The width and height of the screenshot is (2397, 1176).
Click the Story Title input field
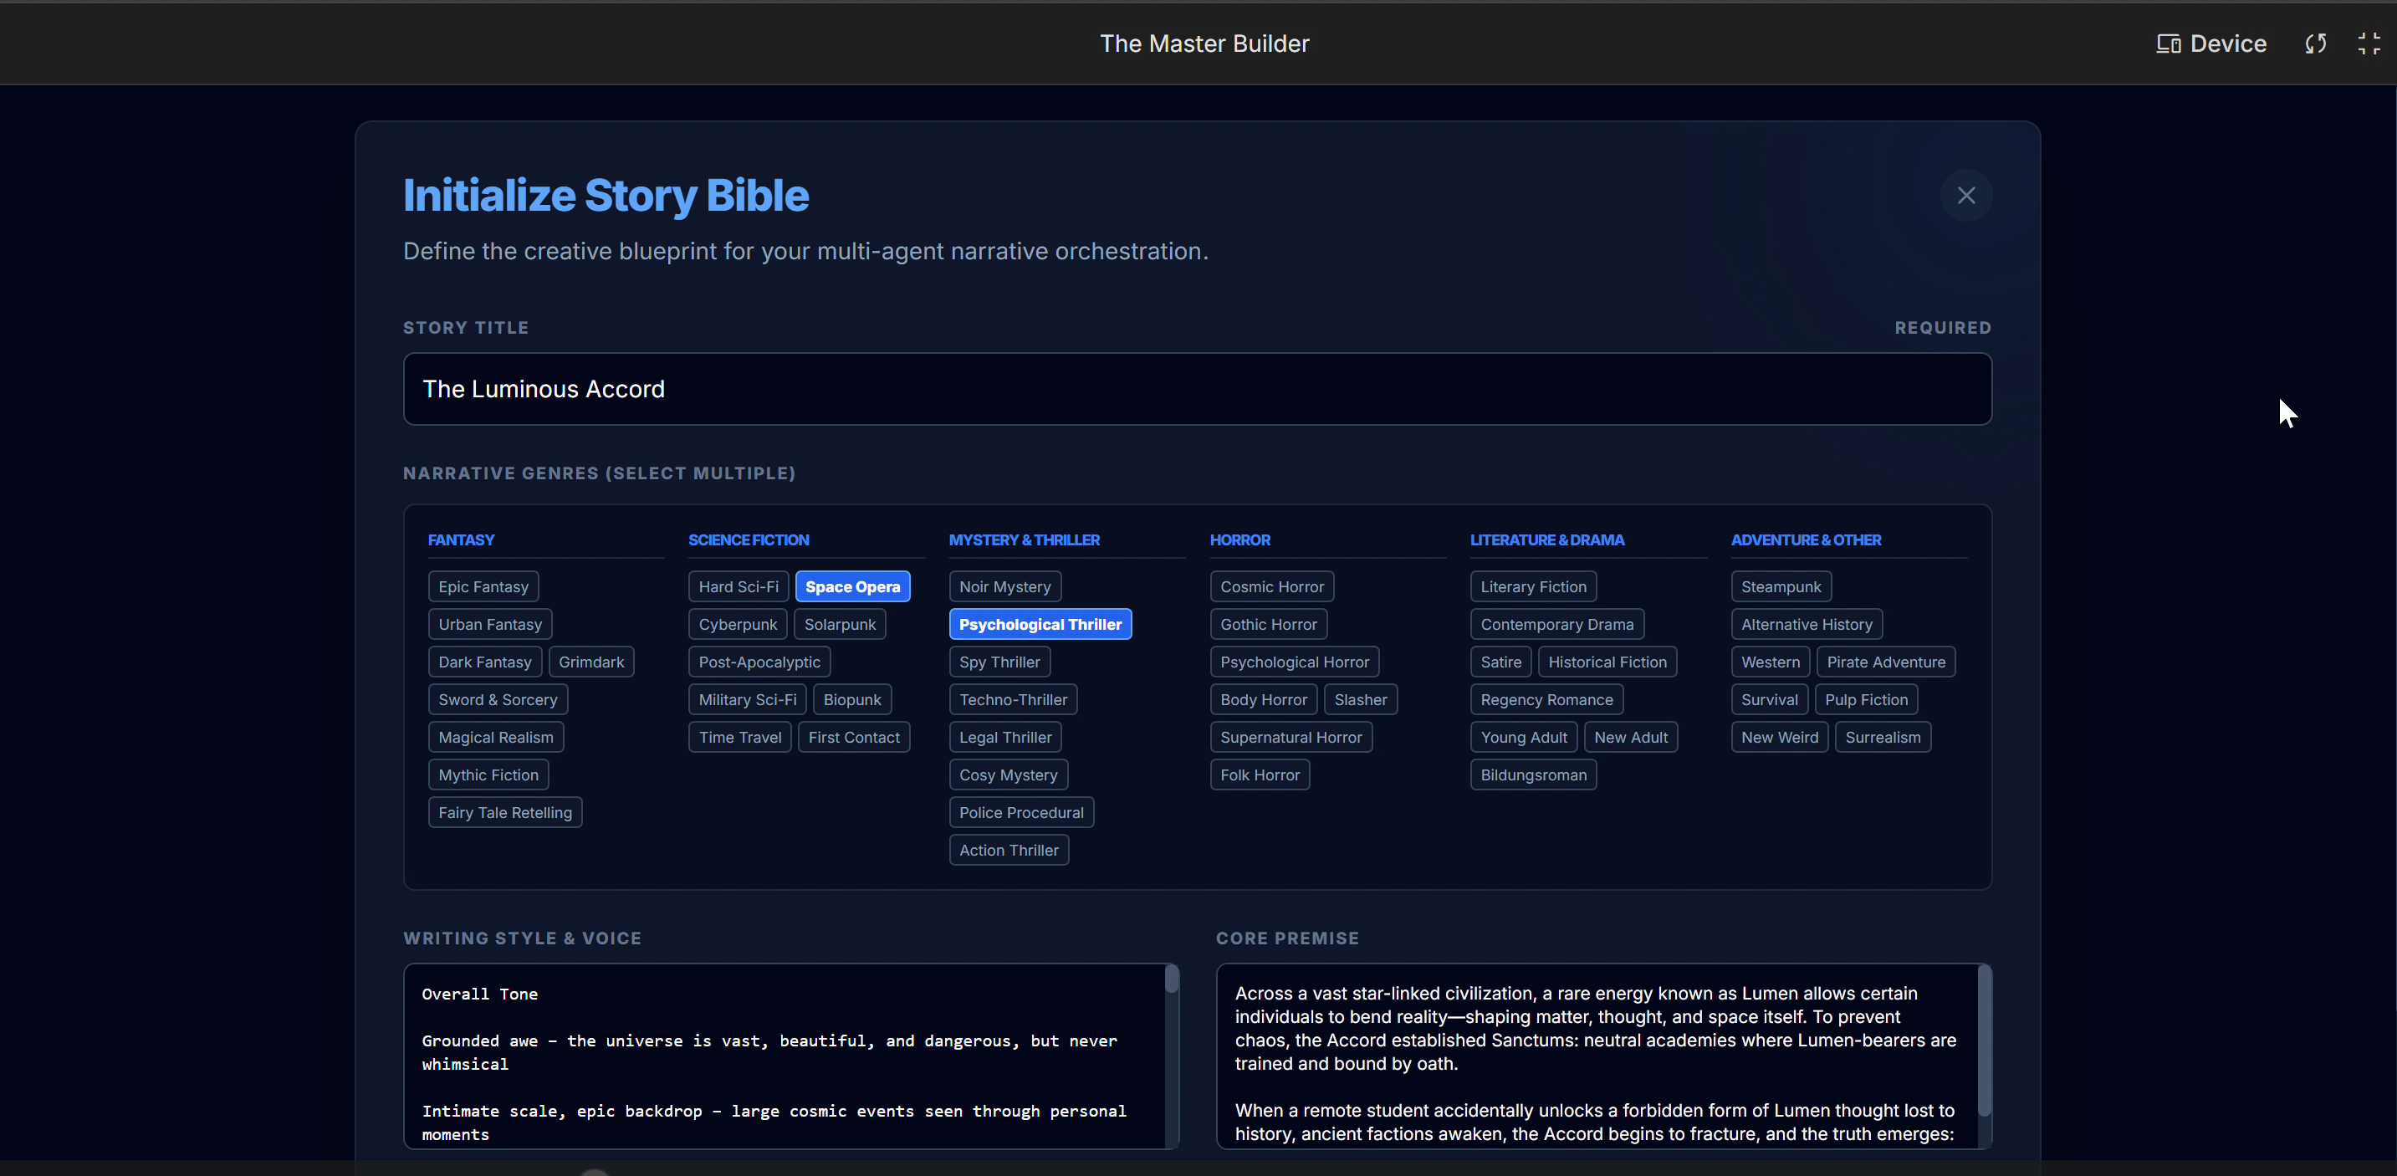coord(1197,389)
